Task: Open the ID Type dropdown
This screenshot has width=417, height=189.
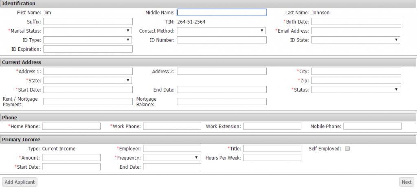Action: coord(88,40)
